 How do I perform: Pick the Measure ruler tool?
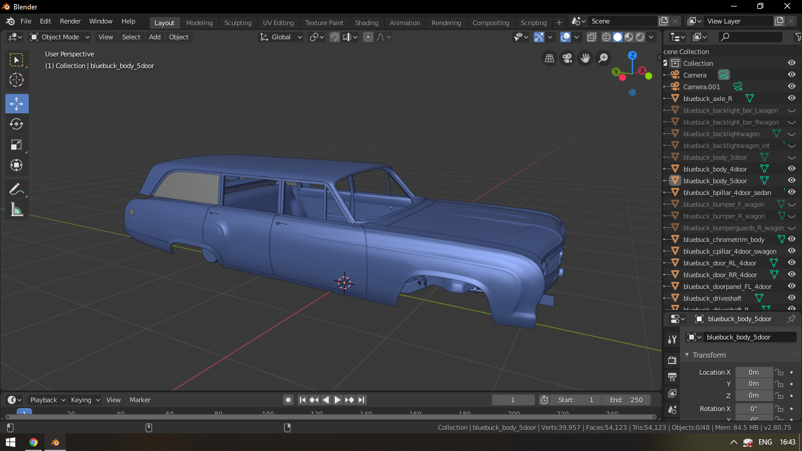coord(16,210)
